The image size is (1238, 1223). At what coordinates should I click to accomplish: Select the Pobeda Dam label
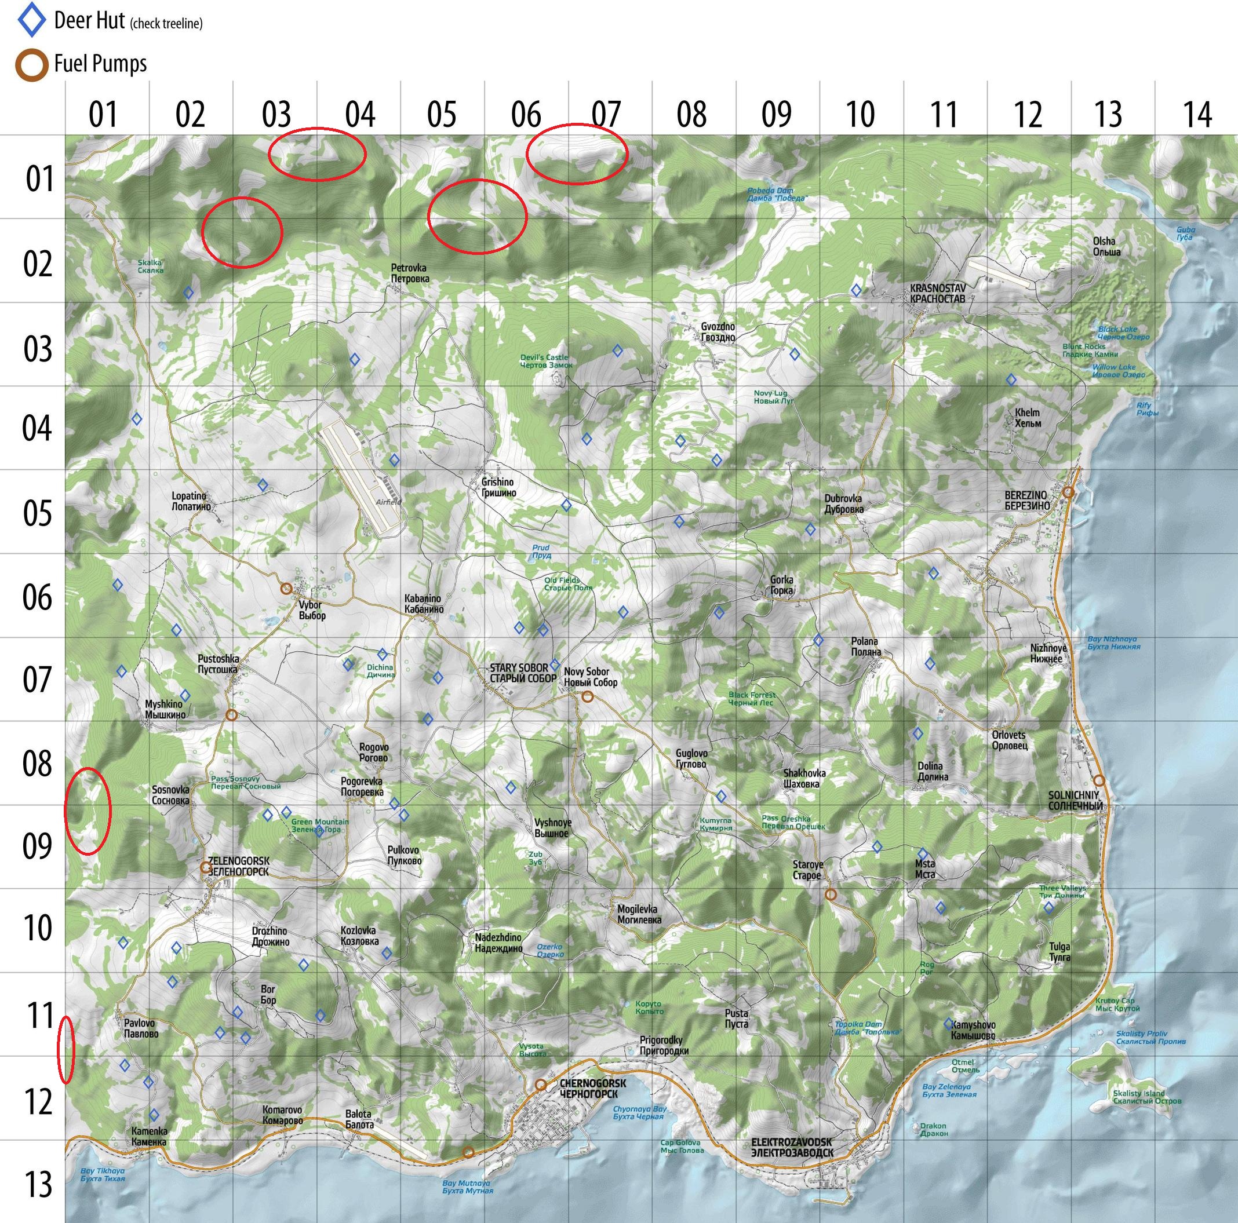[x=777, y=194]
